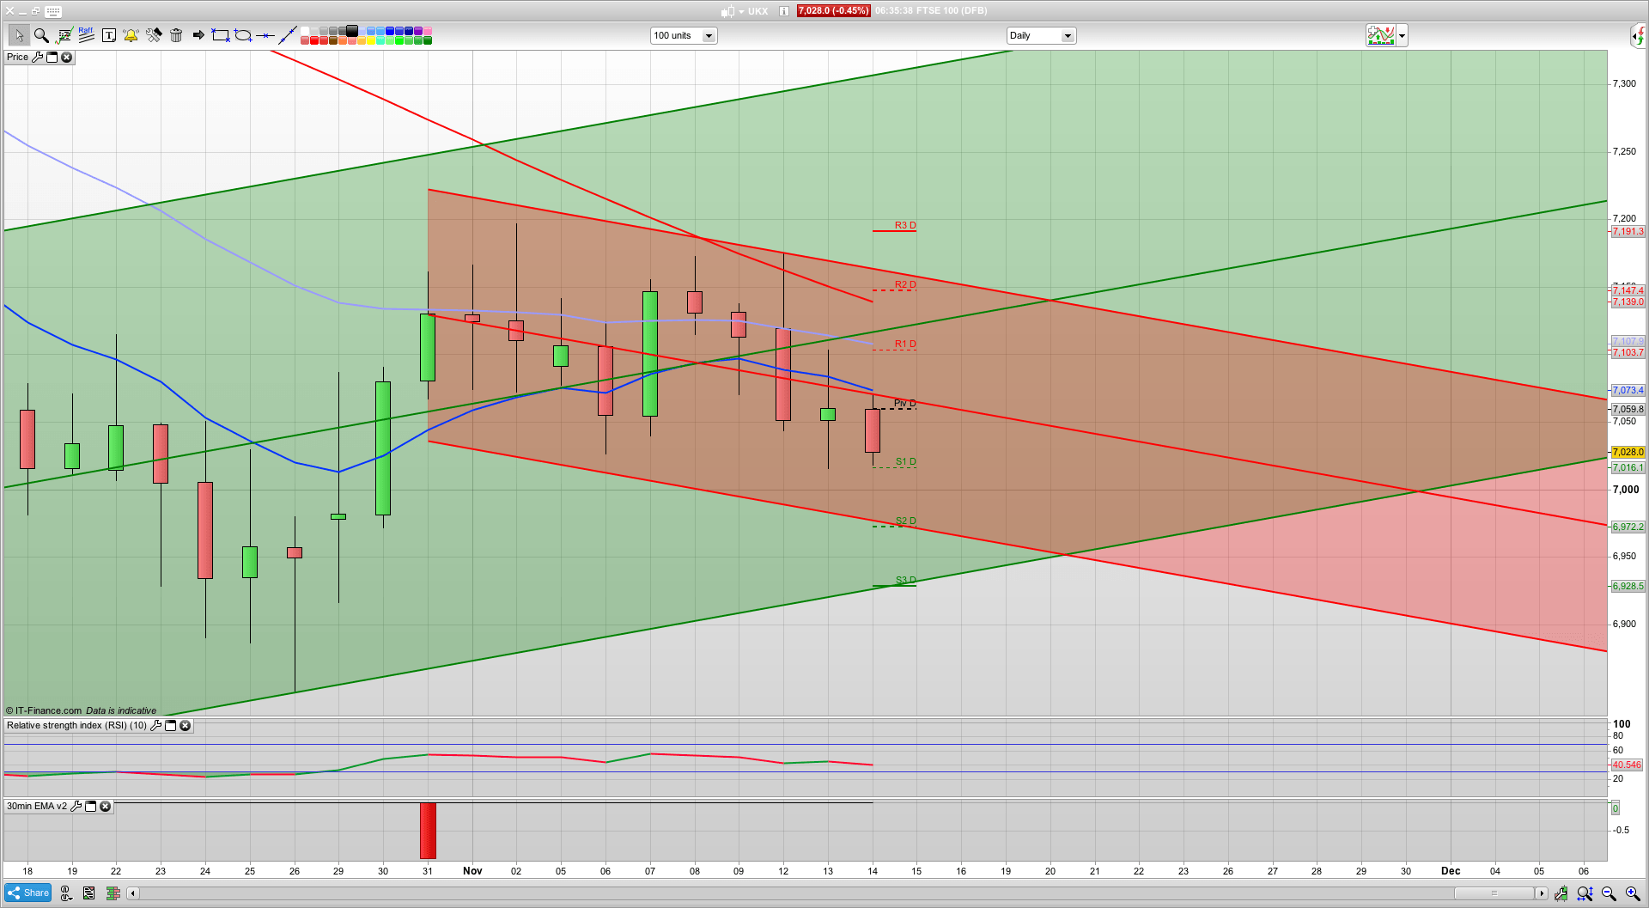Pick the yellow color swatch
The image size is (1649, 908).
(x=371, y=40)
